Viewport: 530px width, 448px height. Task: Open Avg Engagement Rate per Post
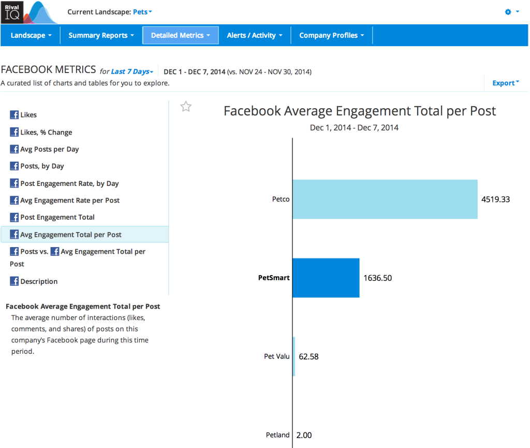[70, 200]
